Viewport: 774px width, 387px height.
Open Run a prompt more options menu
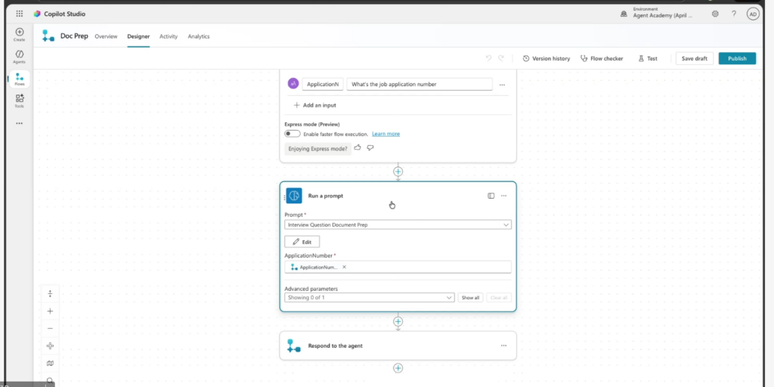[503, 196]
